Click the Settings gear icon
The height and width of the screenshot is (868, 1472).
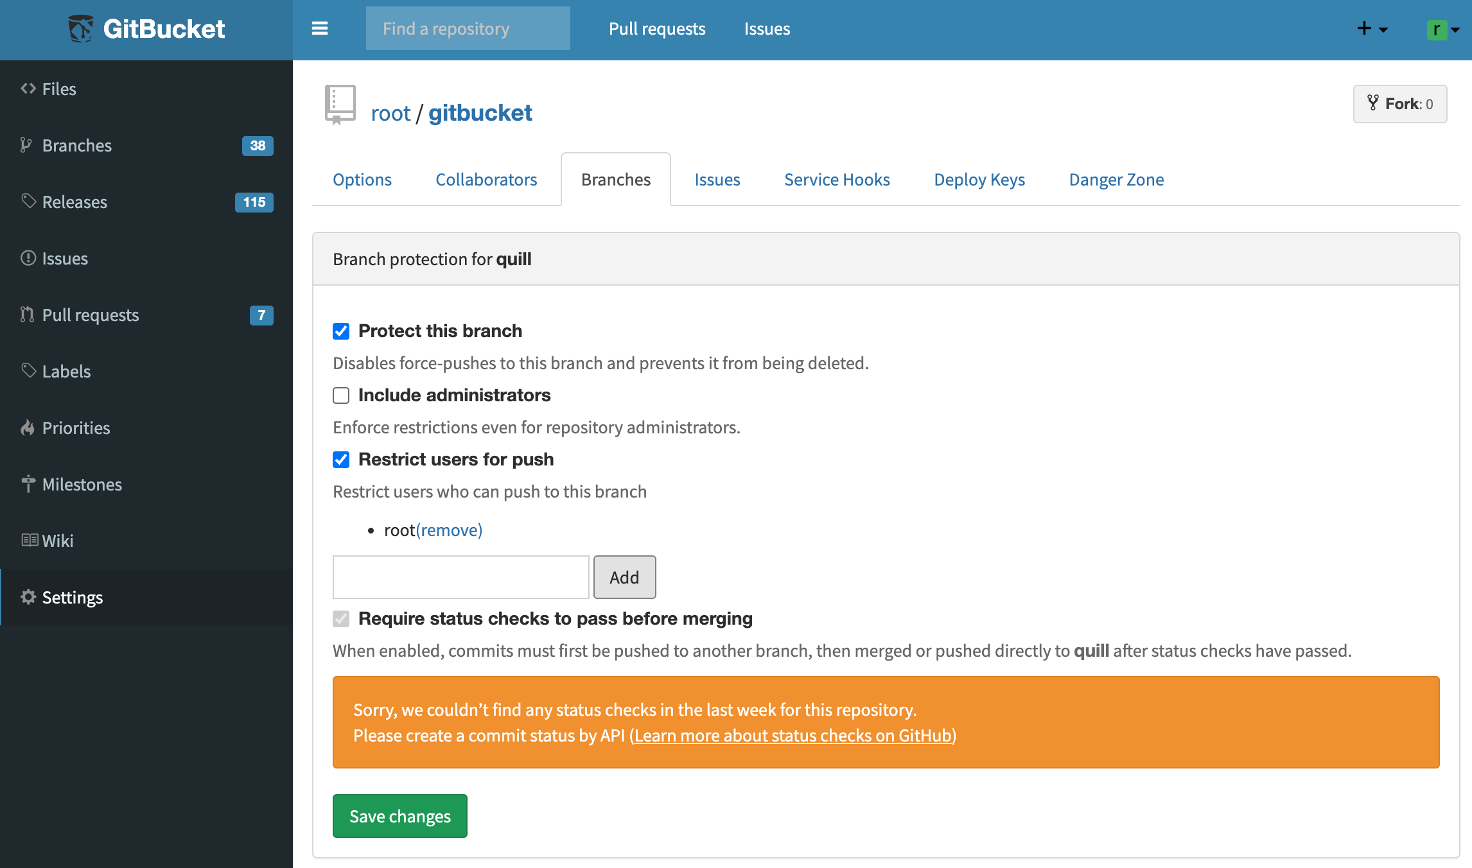click(28, 597)
